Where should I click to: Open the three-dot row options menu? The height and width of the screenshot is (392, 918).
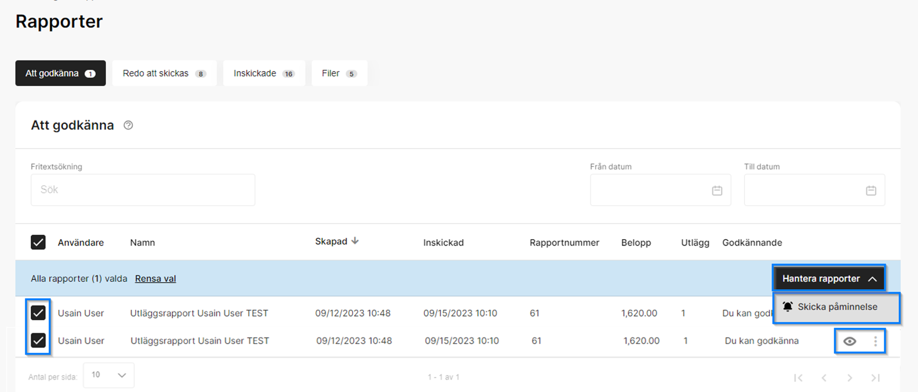point(875,341)
